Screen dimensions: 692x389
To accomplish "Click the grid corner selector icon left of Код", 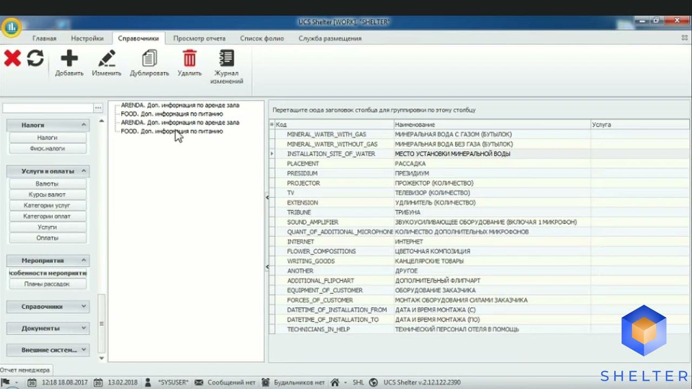I will [272, 124].
